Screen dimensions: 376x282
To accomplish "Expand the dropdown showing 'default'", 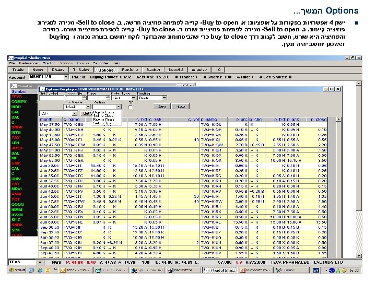I will coord(88,107).
